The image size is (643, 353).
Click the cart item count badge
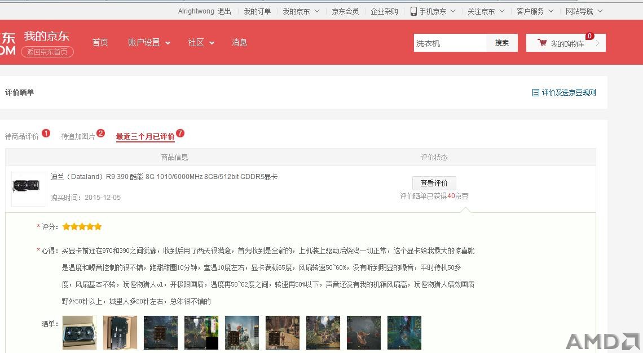tap(589, 36)
